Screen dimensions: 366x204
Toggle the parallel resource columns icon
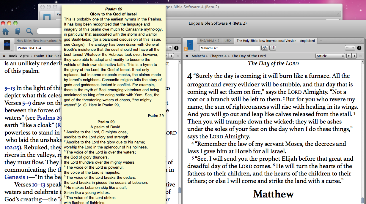[273, 48]
